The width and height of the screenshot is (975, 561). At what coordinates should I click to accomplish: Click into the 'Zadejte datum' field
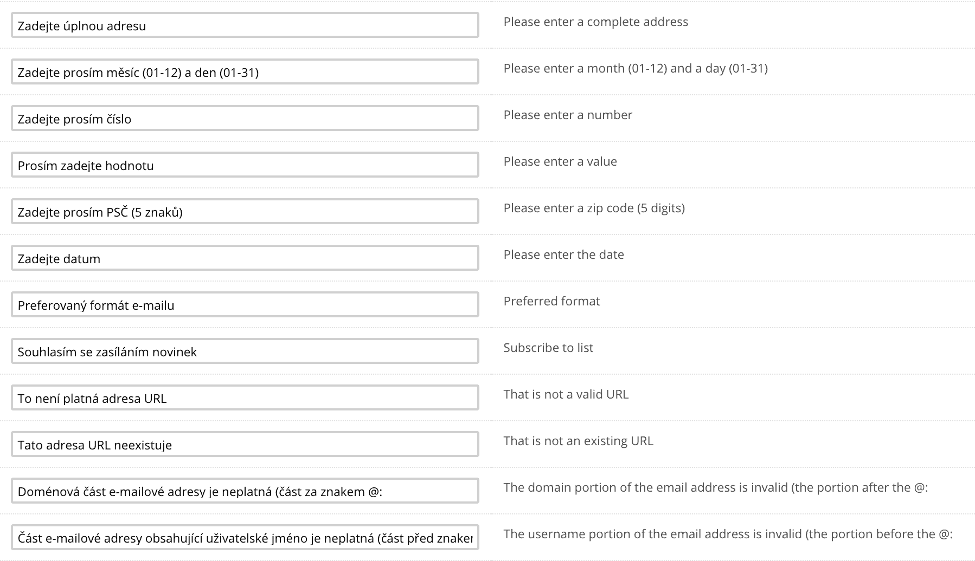tap(245, 258)
